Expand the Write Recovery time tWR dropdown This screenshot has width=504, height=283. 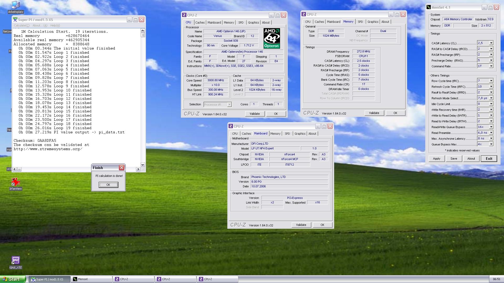pyautogui.click(x=491, y=110)
